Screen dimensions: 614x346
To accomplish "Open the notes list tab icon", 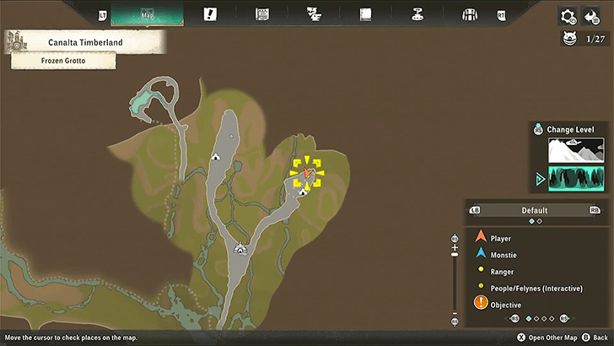I will point(263,14).
